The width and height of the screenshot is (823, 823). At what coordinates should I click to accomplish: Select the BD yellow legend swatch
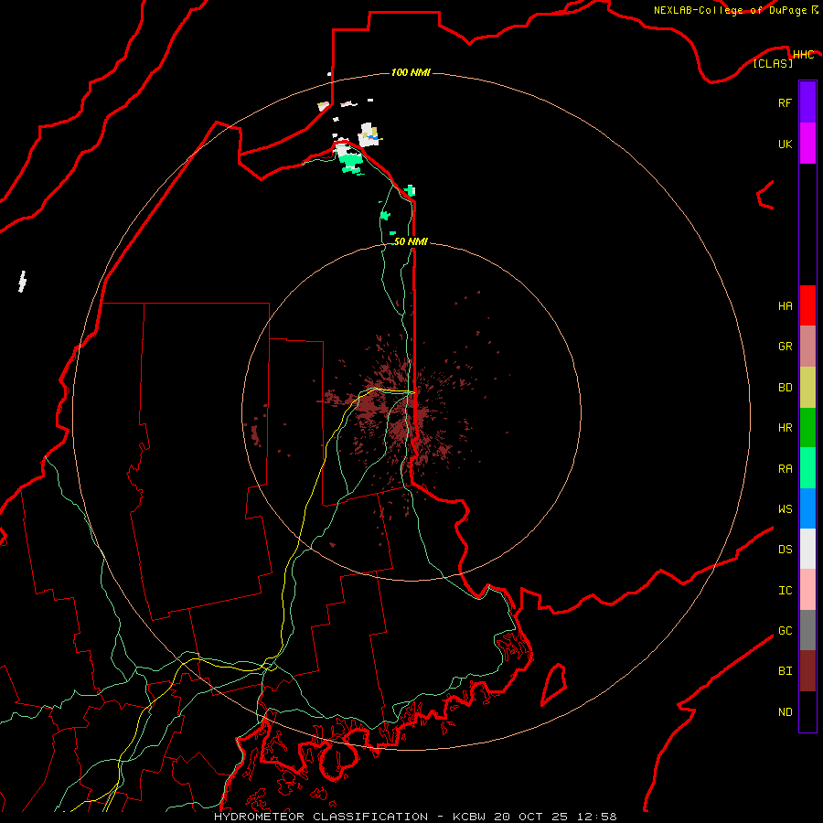[807, 388]
